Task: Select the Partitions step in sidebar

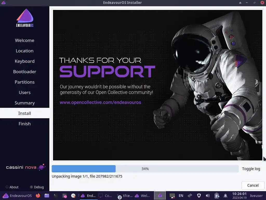Action: click(x=25, y=82)
